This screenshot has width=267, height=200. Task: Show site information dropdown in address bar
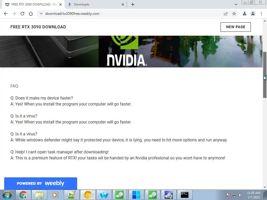41,14
